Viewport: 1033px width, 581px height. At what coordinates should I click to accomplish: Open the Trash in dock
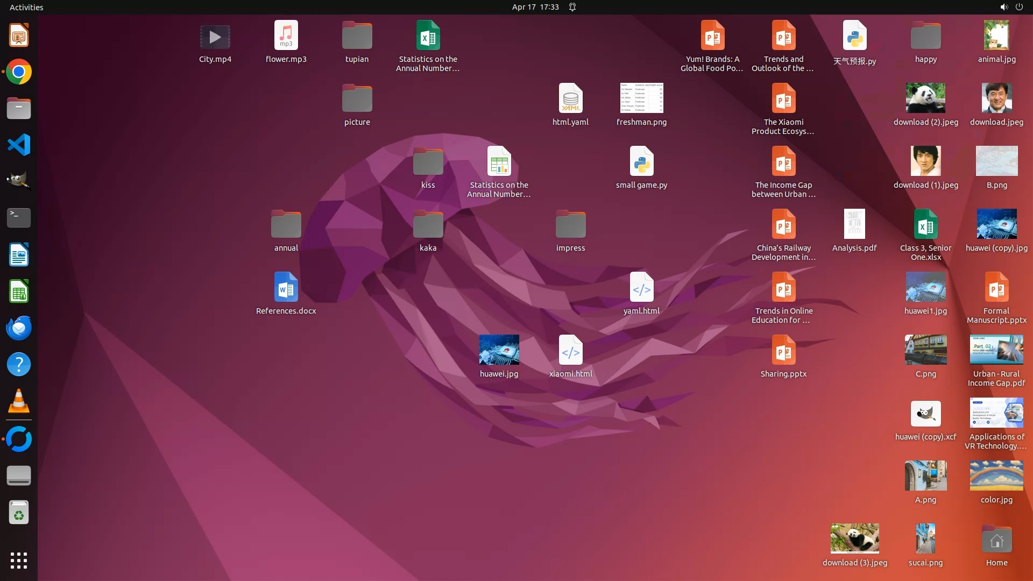(19, 513)
